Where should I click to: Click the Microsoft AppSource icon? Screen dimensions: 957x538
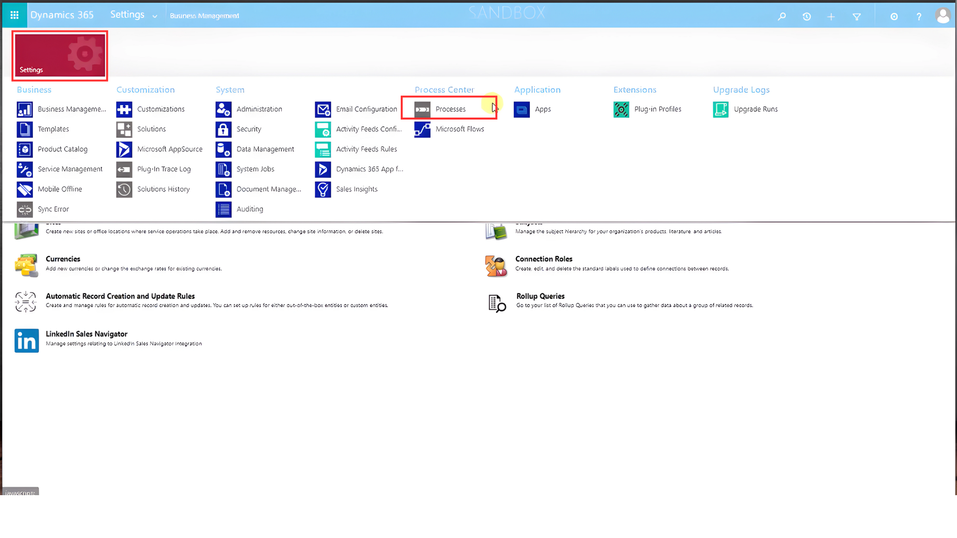(x=124, y=149)
